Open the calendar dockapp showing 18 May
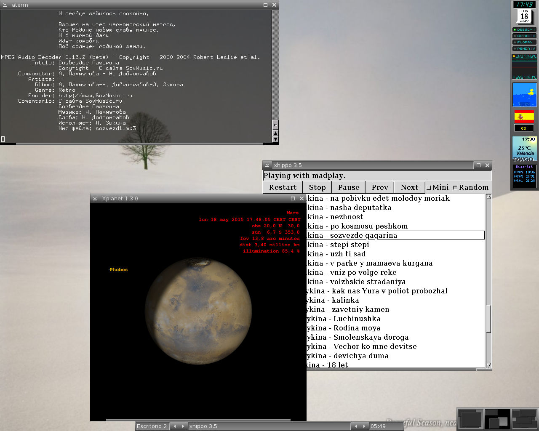Image resolution: width=539 pixels, height=431 pixels. point(524,16)
